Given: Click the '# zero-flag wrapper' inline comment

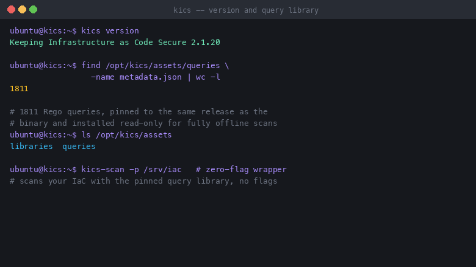Looking at the screenshot, I should tap(241, 170).
